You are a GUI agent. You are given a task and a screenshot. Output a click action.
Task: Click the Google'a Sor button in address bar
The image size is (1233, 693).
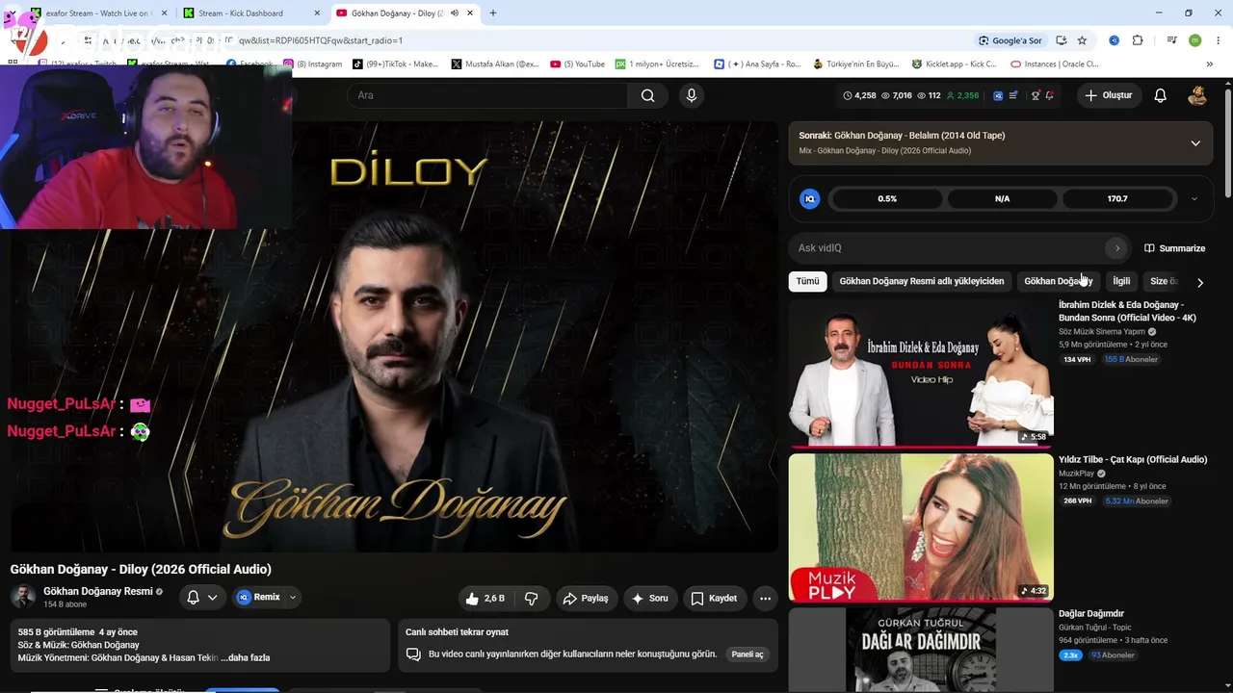pyautogui.click(x=1010, y=40)
